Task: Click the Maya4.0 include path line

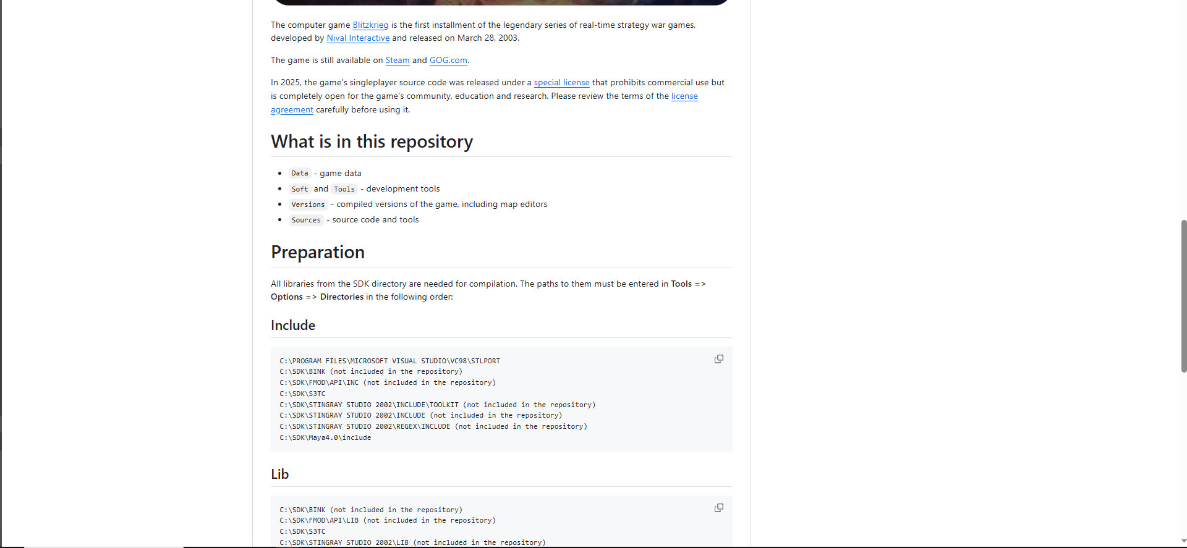Action: tap(325, 437)
